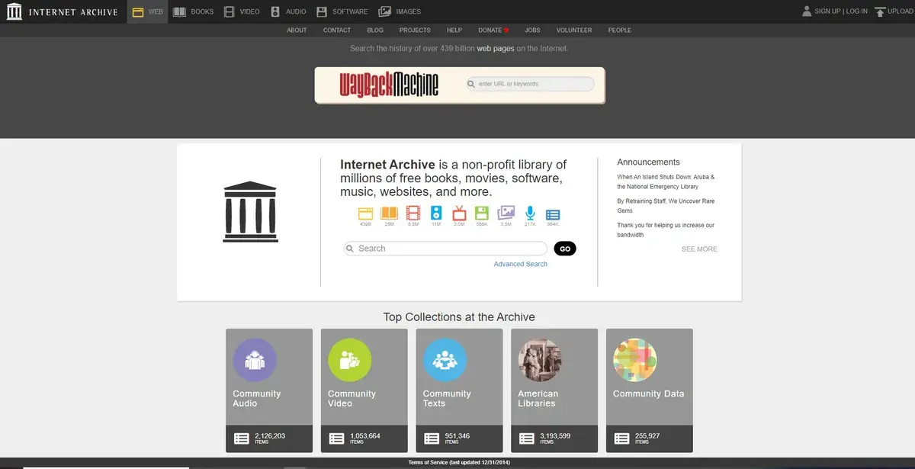Open the 'increase our bandwidth' thank-you announcement
The width and height of the screenshot is (915, 469).
pos(666,230)
